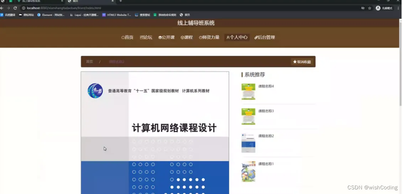The image size is (403, 194).
Task: Open the 论坛 navigation item
Action: tap(146, 37)
